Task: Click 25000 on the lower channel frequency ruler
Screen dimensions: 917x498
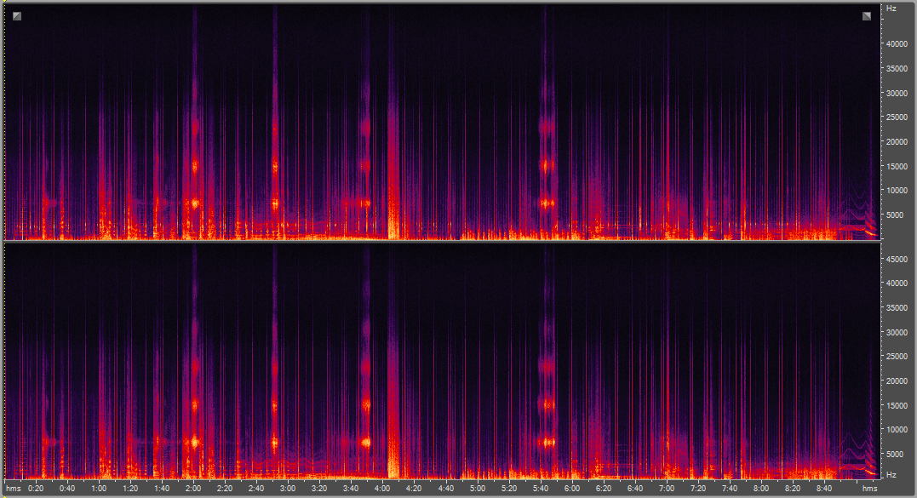Action: (897, 356)
